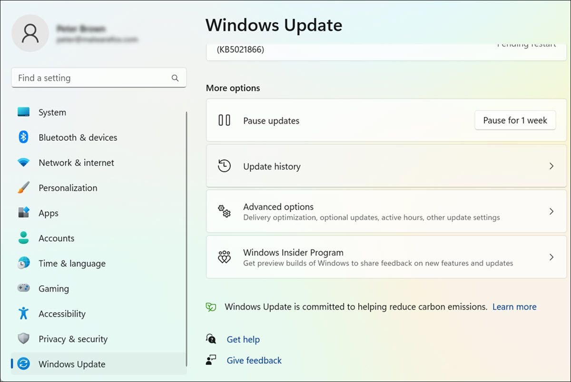Click the System monitor icon
Image resolution: width=571 pixels, height=382 pixels.
coord(23,112)
